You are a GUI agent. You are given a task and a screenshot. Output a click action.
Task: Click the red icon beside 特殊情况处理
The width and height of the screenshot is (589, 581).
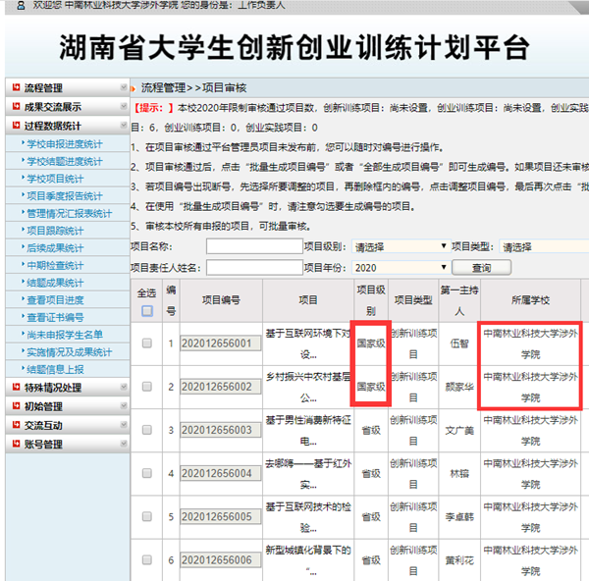[x=16, y=388]
